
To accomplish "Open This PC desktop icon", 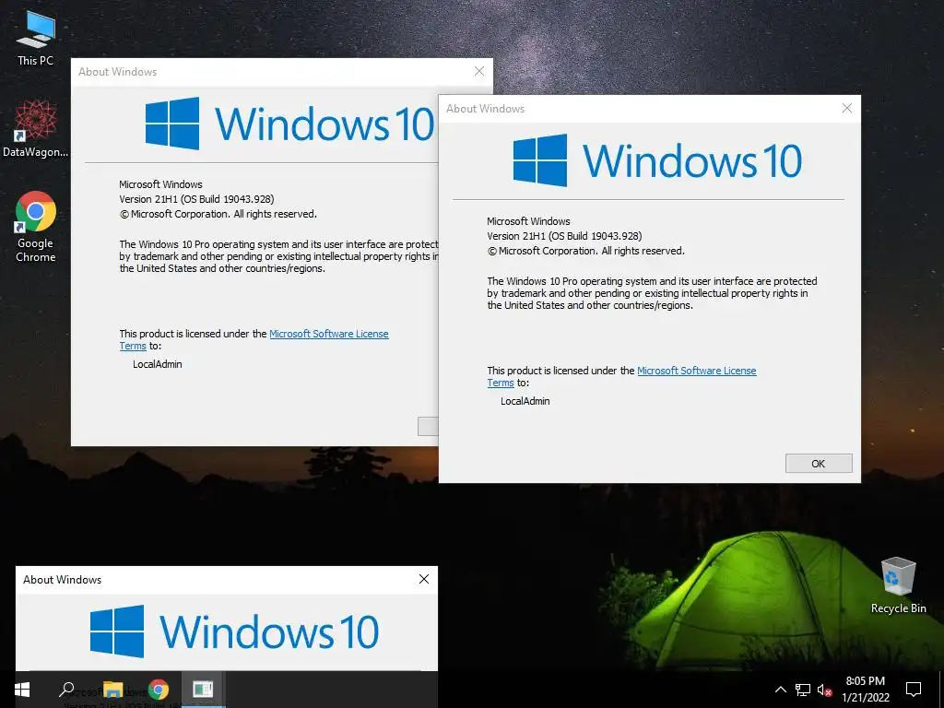I will (x=36, y=38).
